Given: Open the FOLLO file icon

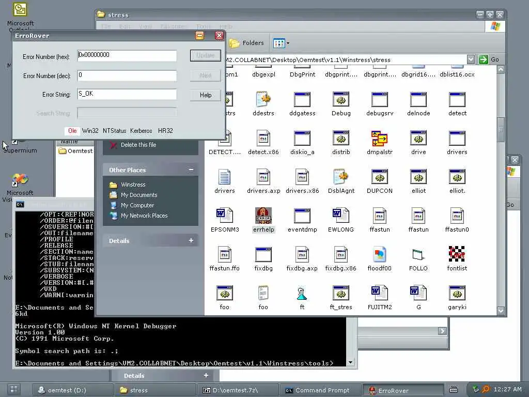Looking at the screenshot, I should point(418,254).
